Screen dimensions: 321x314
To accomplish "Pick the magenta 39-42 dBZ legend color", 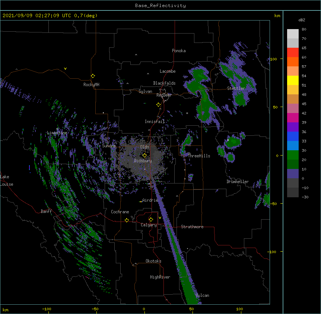I will 293,117.
